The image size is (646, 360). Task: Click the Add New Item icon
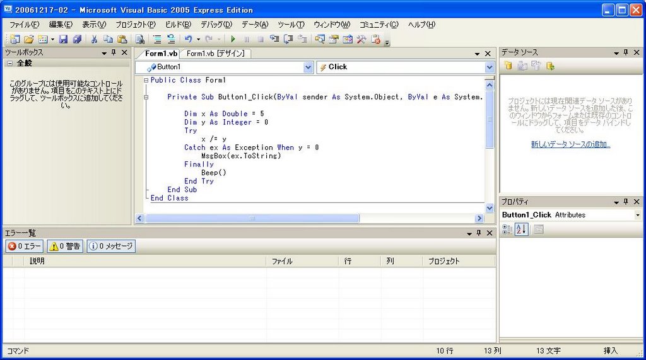(x=42, y=39)
